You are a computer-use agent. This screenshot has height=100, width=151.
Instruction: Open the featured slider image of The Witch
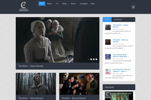pos(57,40)
